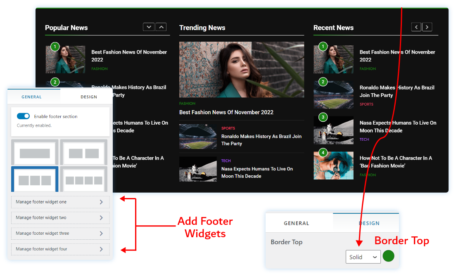Open trending headline Best Fashion News Of November 2022

(x=226, y=112)
